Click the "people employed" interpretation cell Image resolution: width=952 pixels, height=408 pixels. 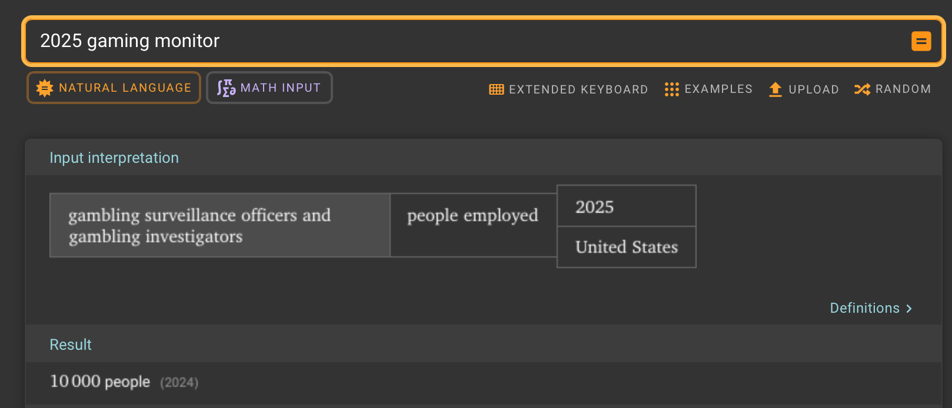pos(472,216)
